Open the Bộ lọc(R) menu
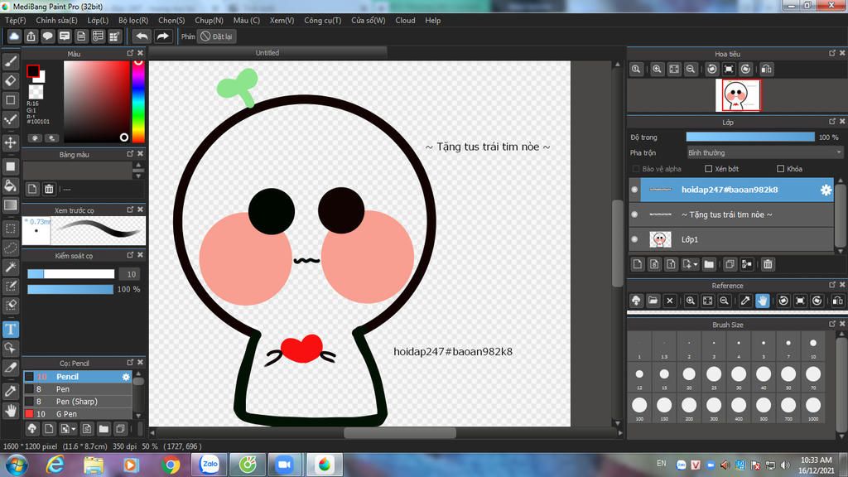 click(133, 21)
